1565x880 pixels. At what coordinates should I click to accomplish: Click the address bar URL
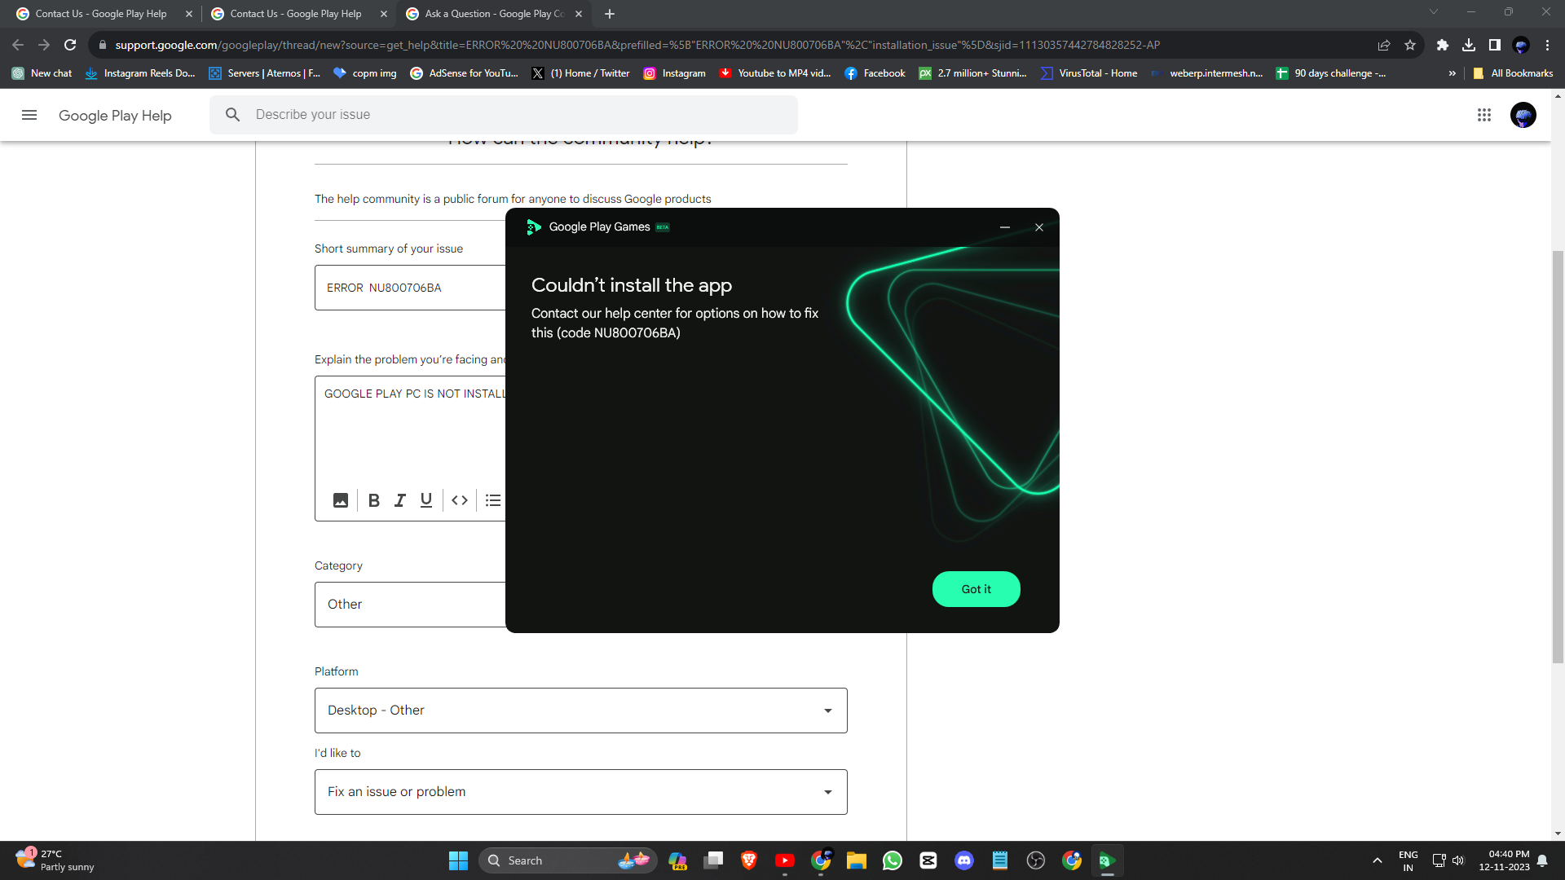pyautogui.click(x=636, y=45)
